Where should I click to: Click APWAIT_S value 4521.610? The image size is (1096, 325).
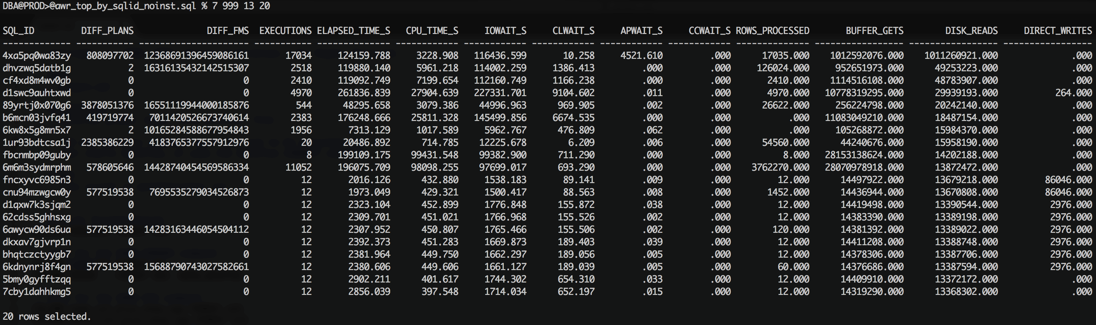click(x=641, y=56)
